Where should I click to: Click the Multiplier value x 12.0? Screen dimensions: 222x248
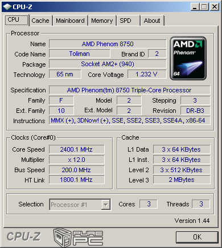pyautogui.click(x=76, y=160)
